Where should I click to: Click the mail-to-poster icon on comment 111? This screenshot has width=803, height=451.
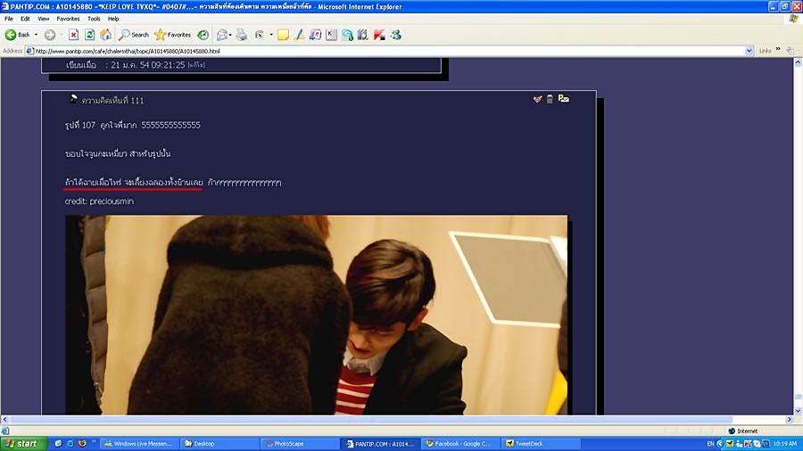(x=563, y=99)
